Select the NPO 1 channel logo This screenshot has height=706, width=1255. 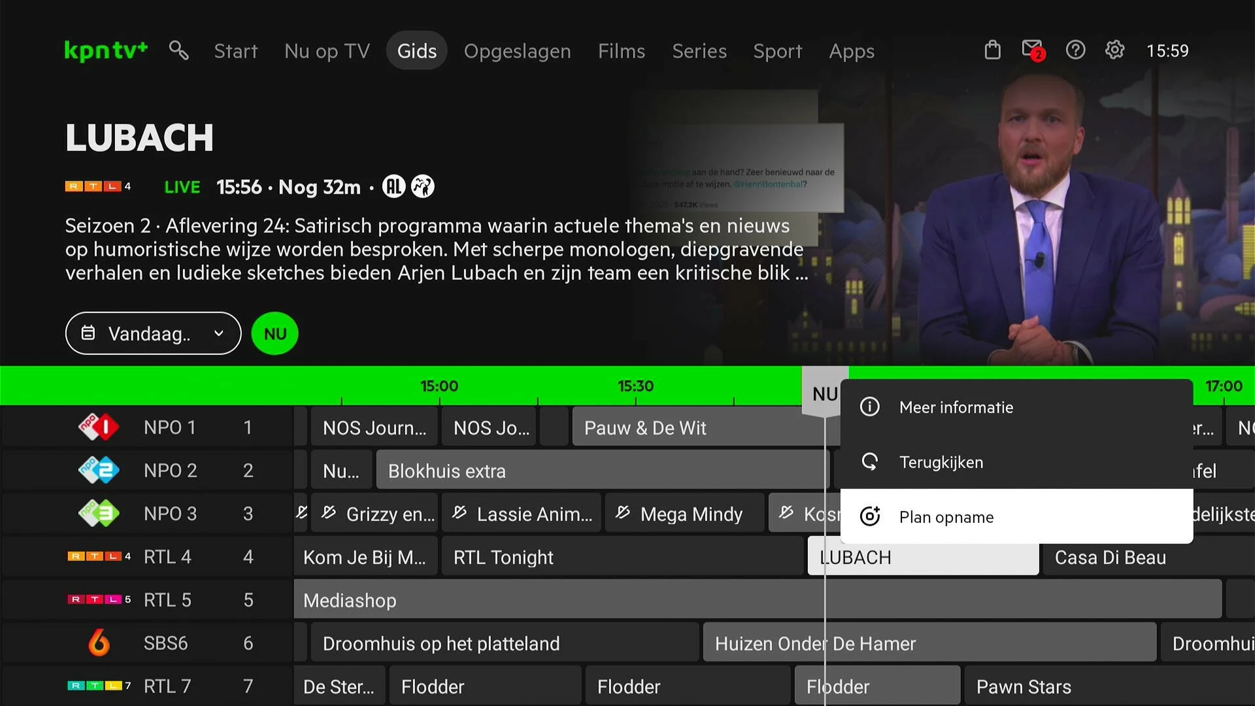(99, 428)
